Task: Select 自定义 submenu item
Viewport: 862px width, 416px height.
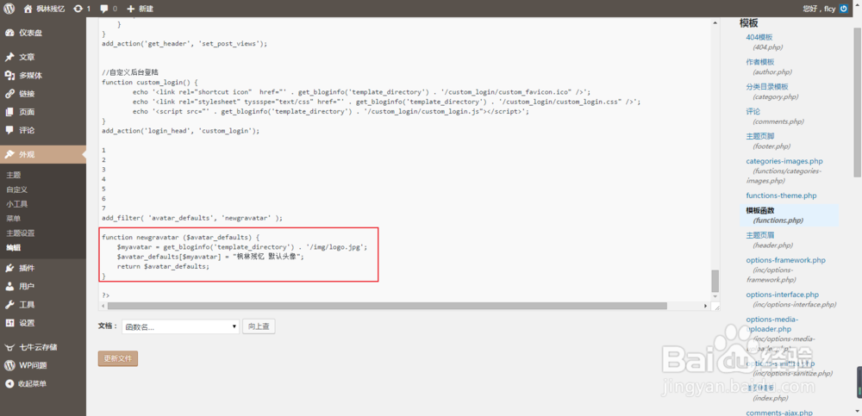Action: (x=16, y=189)
